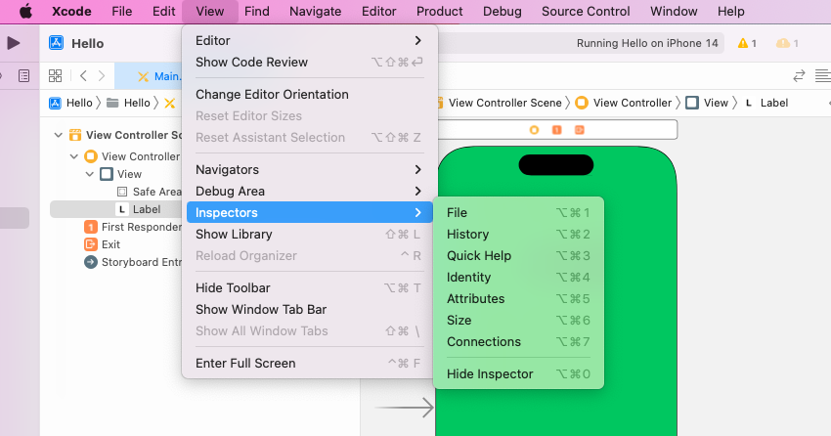Open the Attributes inspector
Image resolution: width=831 pixels, height=436 pixels.
[x=518, y=298]
